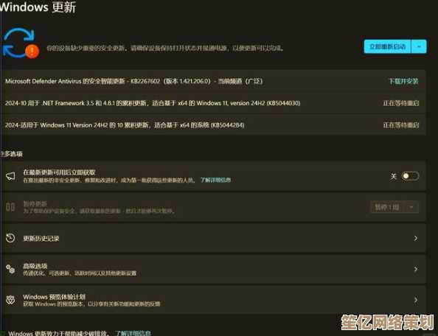Expand chevron on update history row
This screenshot has width=438, height=336.
[416, 238]
